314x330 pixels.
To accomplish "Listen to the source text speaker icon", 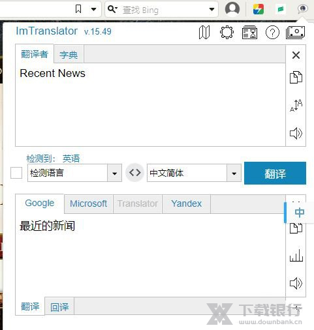I will click(x=296, y=133).
